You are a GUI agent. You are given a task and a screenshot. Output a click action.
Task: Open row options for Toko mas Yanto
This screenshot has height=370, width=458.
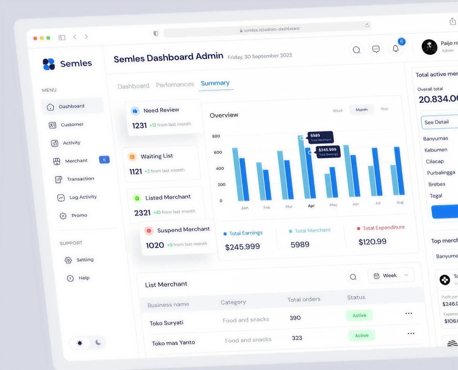pyautogui.click(x=411, y=333)
